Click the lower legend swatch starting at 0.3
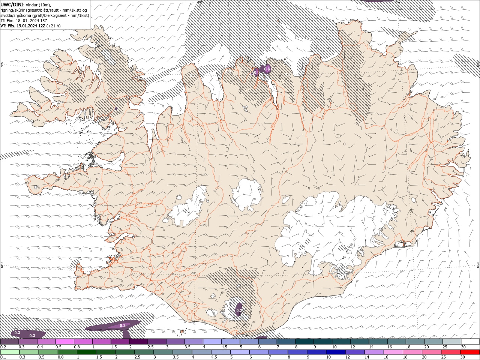 (29, 352)
